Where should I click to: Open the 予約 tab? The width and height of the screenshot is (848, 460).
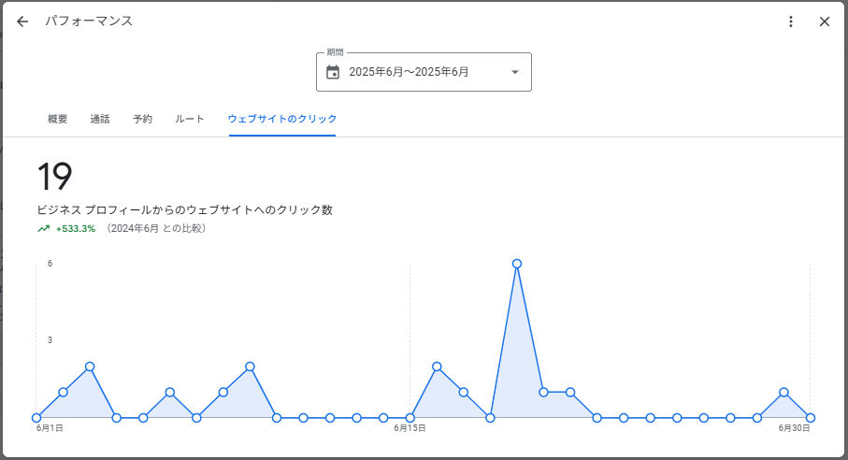(x=142, y=119)
